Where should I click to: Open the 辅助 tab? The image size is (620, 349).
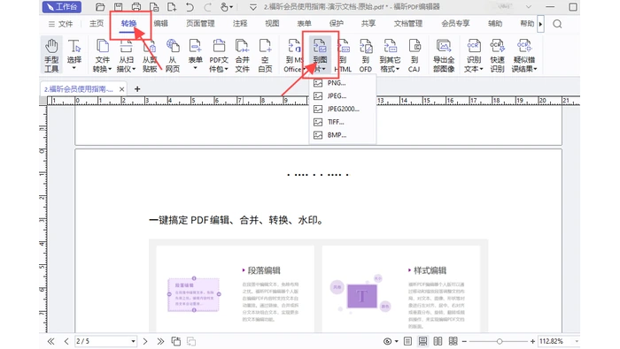[494, 24]
